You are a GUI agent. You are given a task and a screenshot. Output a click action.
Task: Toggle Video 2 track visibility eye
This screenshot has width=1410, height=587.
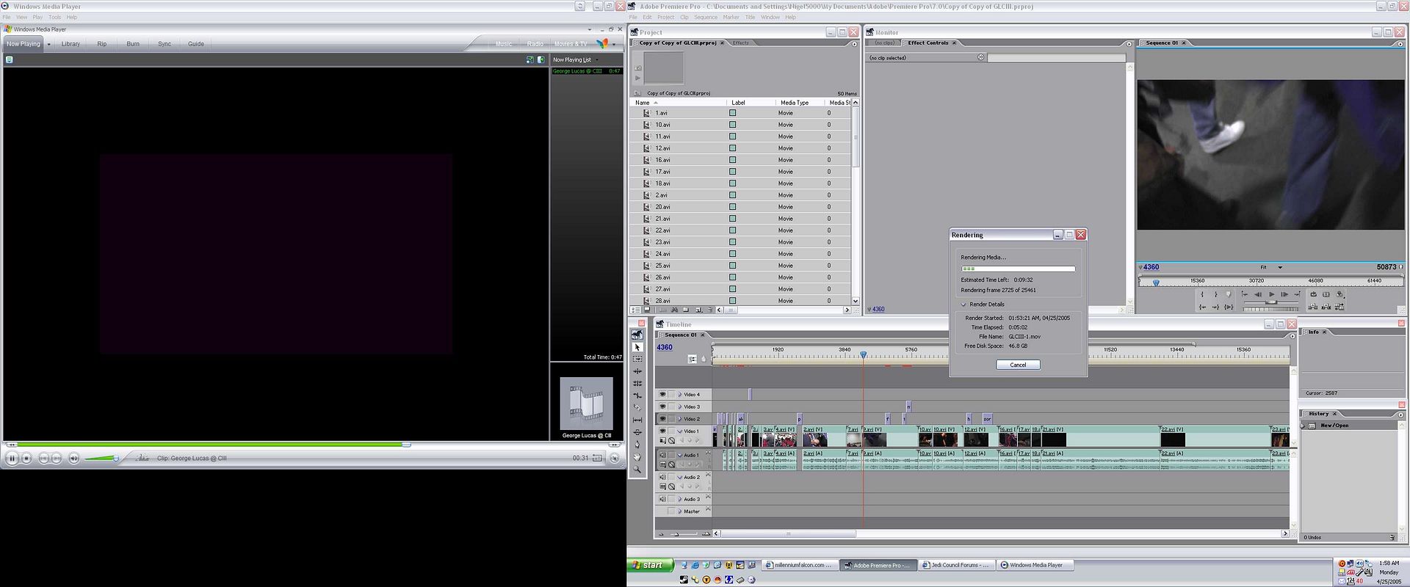pos(662,419)
